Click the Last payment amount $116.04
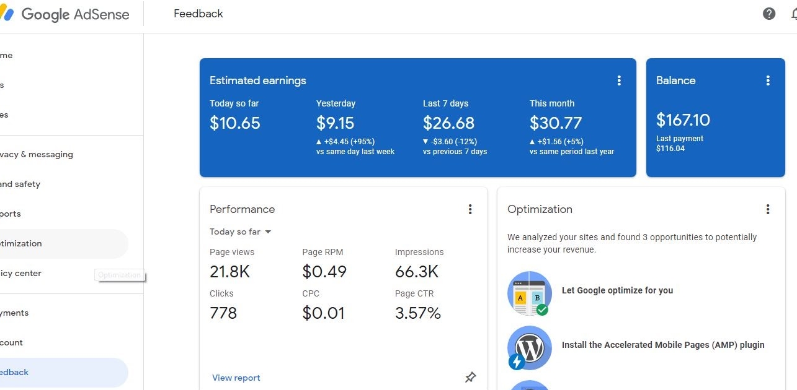 coord(670,149)
